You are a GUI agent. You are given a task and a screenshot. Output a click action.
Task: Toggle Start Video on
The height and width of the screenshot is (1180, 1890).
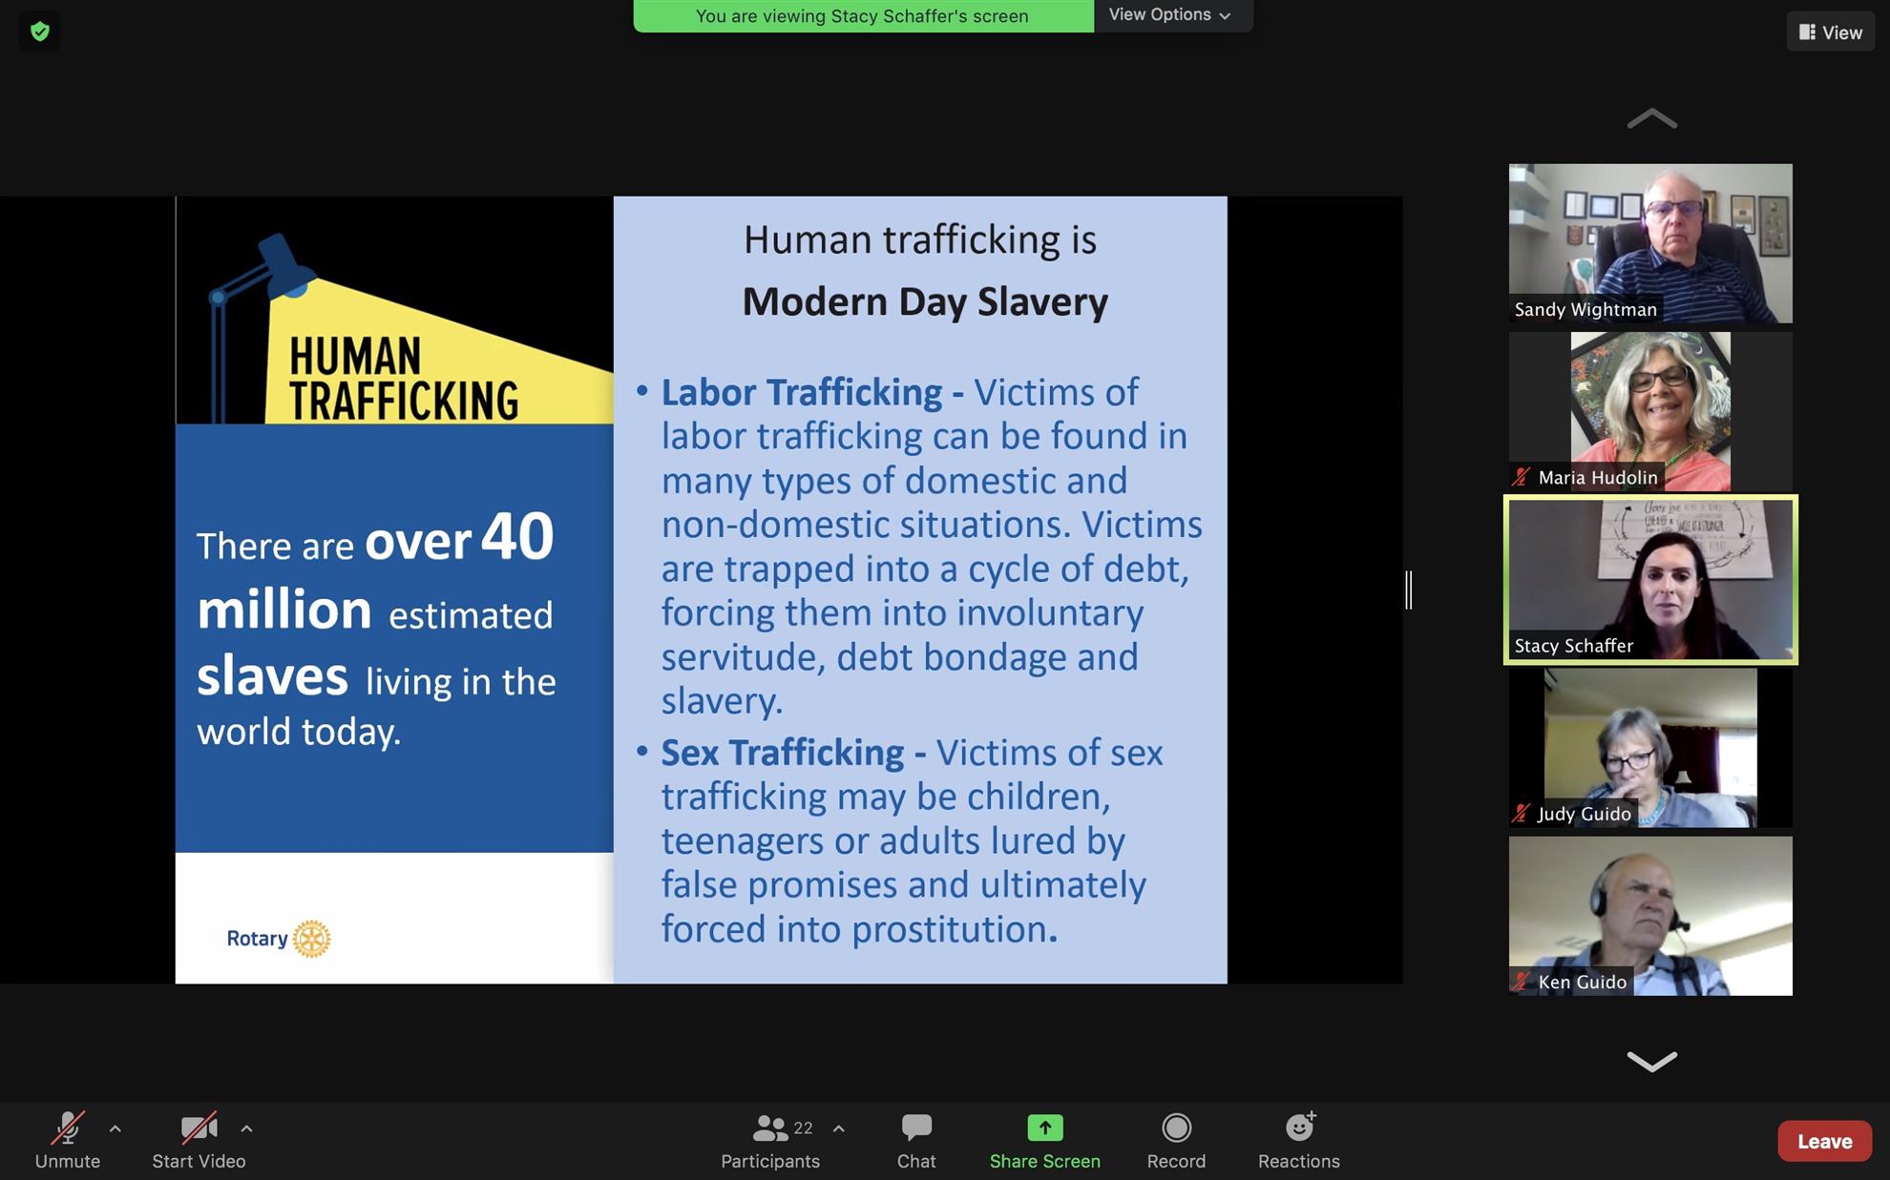(199, 1128)
